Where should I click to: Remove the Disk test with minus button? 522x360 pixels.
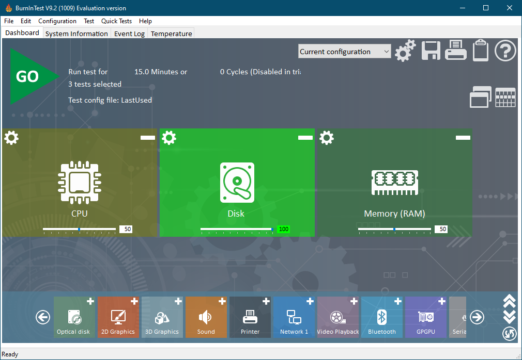[x=305, y=138]
